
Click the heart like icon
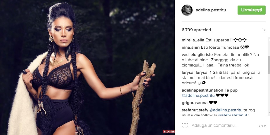(185, 126)
